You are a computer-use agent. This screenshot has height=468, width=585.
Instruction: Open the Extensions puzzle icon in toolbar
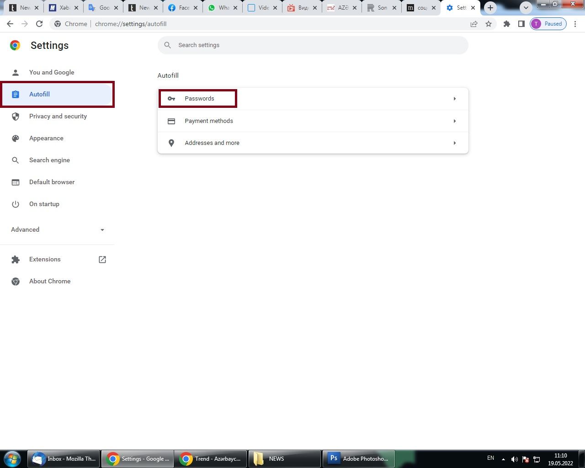(x=506, y=24)
